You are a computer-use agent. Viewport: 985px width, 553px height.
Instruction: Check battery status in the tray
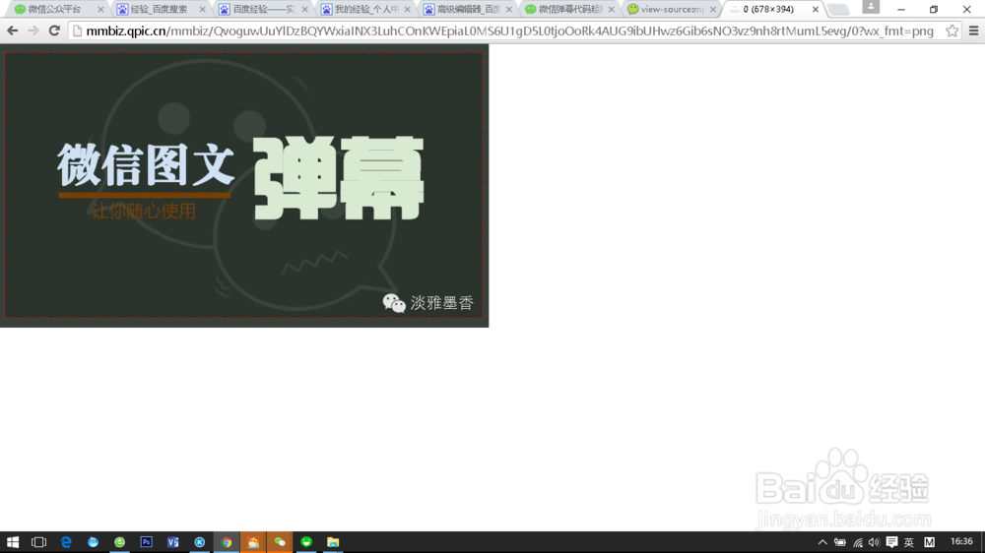840,542
